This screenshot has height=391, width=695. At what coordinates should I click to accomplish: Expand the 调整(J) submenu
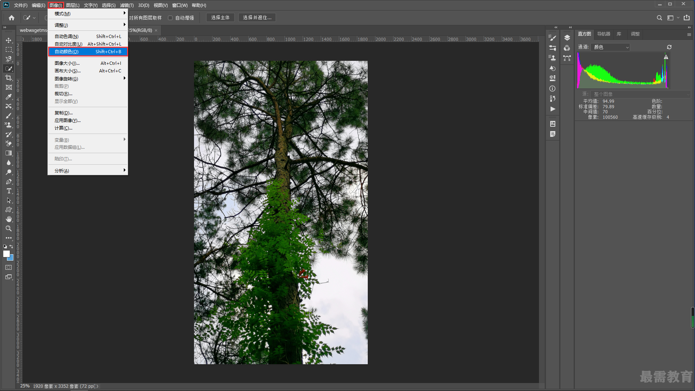(88, 25)
